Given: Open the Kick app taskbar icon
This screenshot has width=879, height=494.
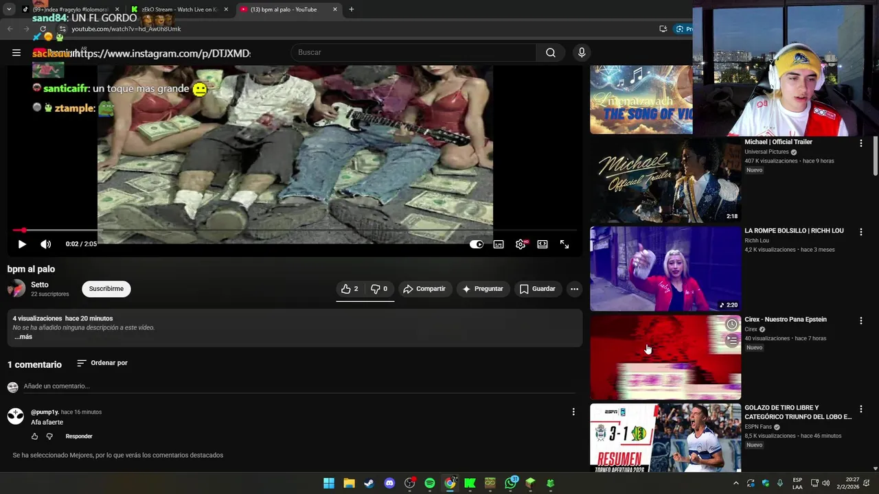Looking at the screenshot, I should 470,483.
